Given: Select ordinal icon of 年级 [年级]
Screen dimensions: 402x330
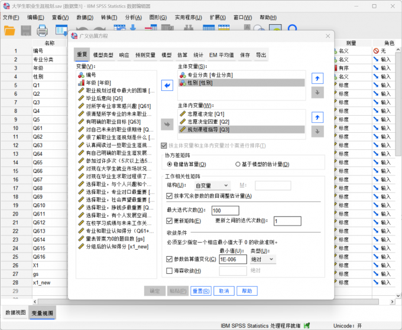Looking at the screenshot, I should coord(81,83).
